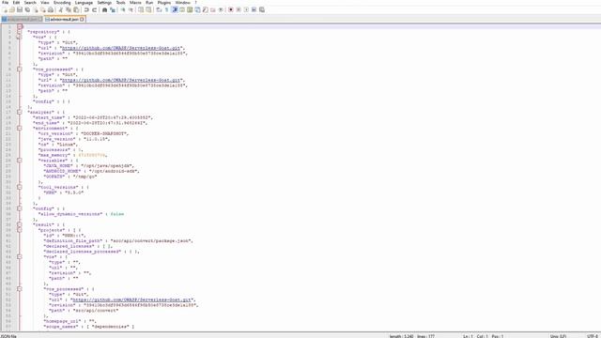Screen dimensions: 601x338
Task: Open the Plugins menu
Action: coord(164,3)
